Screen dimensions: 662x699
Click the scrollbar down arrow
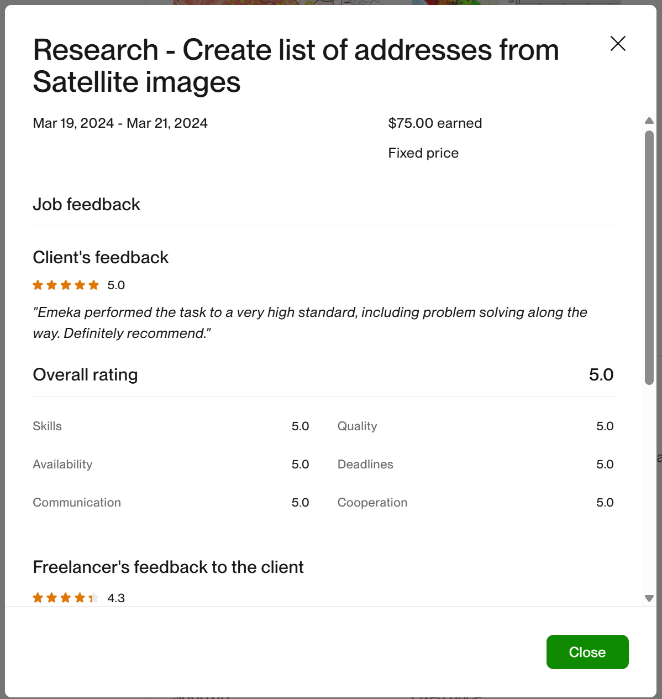(x=649, y=598)
